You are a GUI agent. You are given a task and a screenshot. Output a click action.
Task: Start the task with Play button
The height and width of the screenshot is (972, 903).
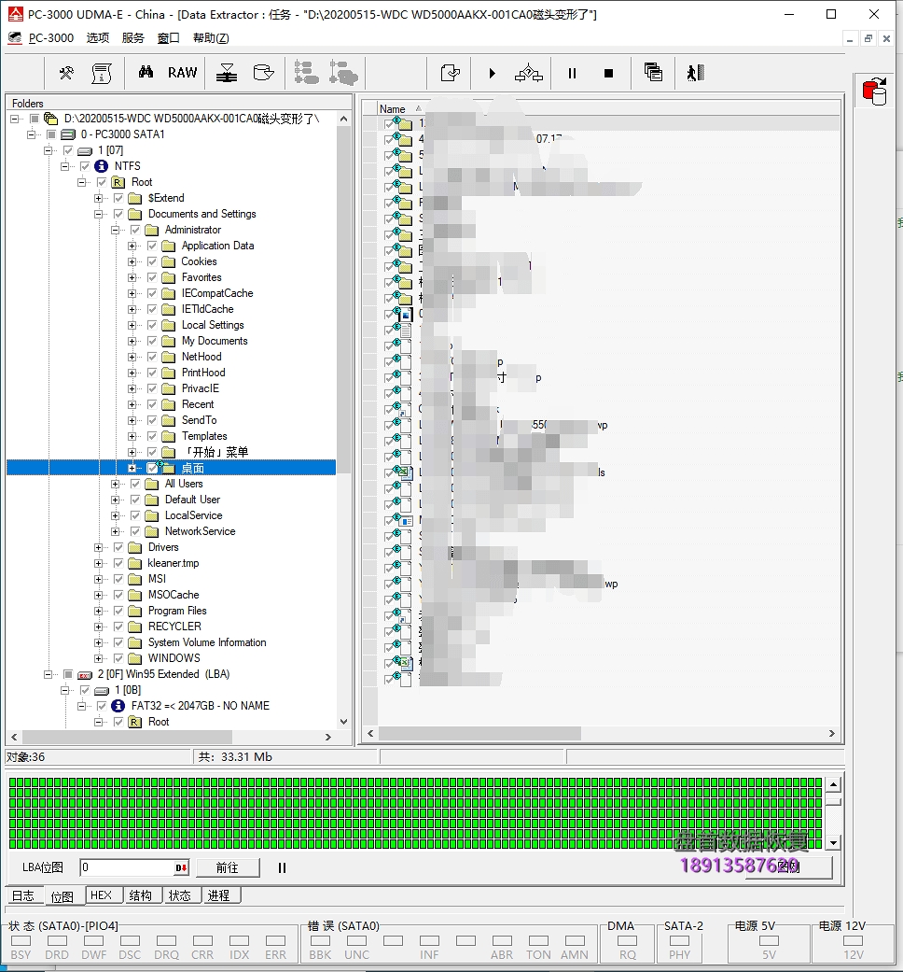(x=492, y=73)
